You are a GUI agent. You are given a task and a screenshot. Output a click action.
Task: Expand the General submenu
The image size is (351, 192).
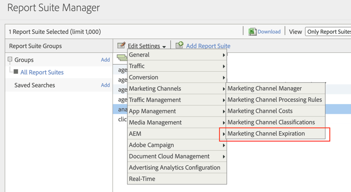[176, 55]
